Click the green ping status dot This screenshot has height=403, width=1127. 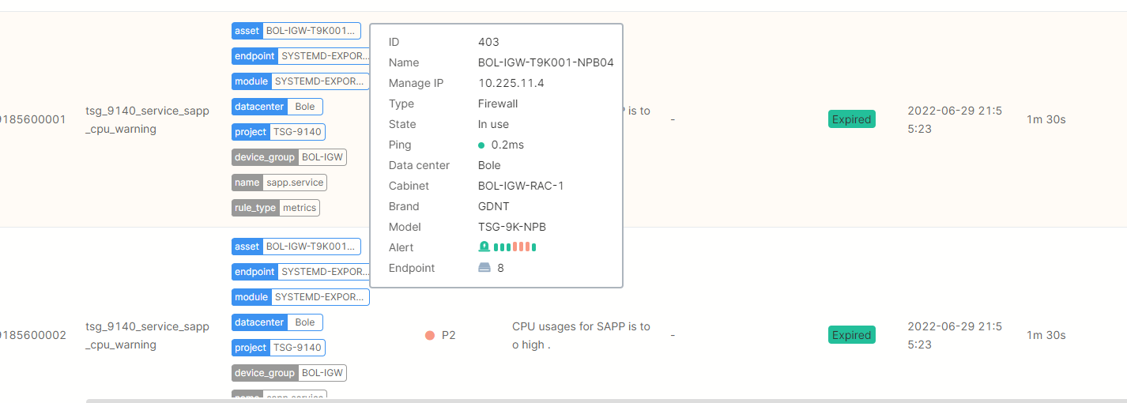481,145
